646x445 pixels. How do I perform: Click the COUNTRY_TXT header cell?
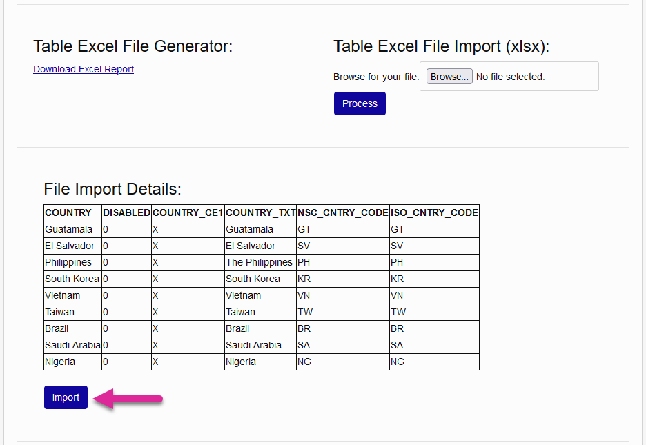click(260, 212)
